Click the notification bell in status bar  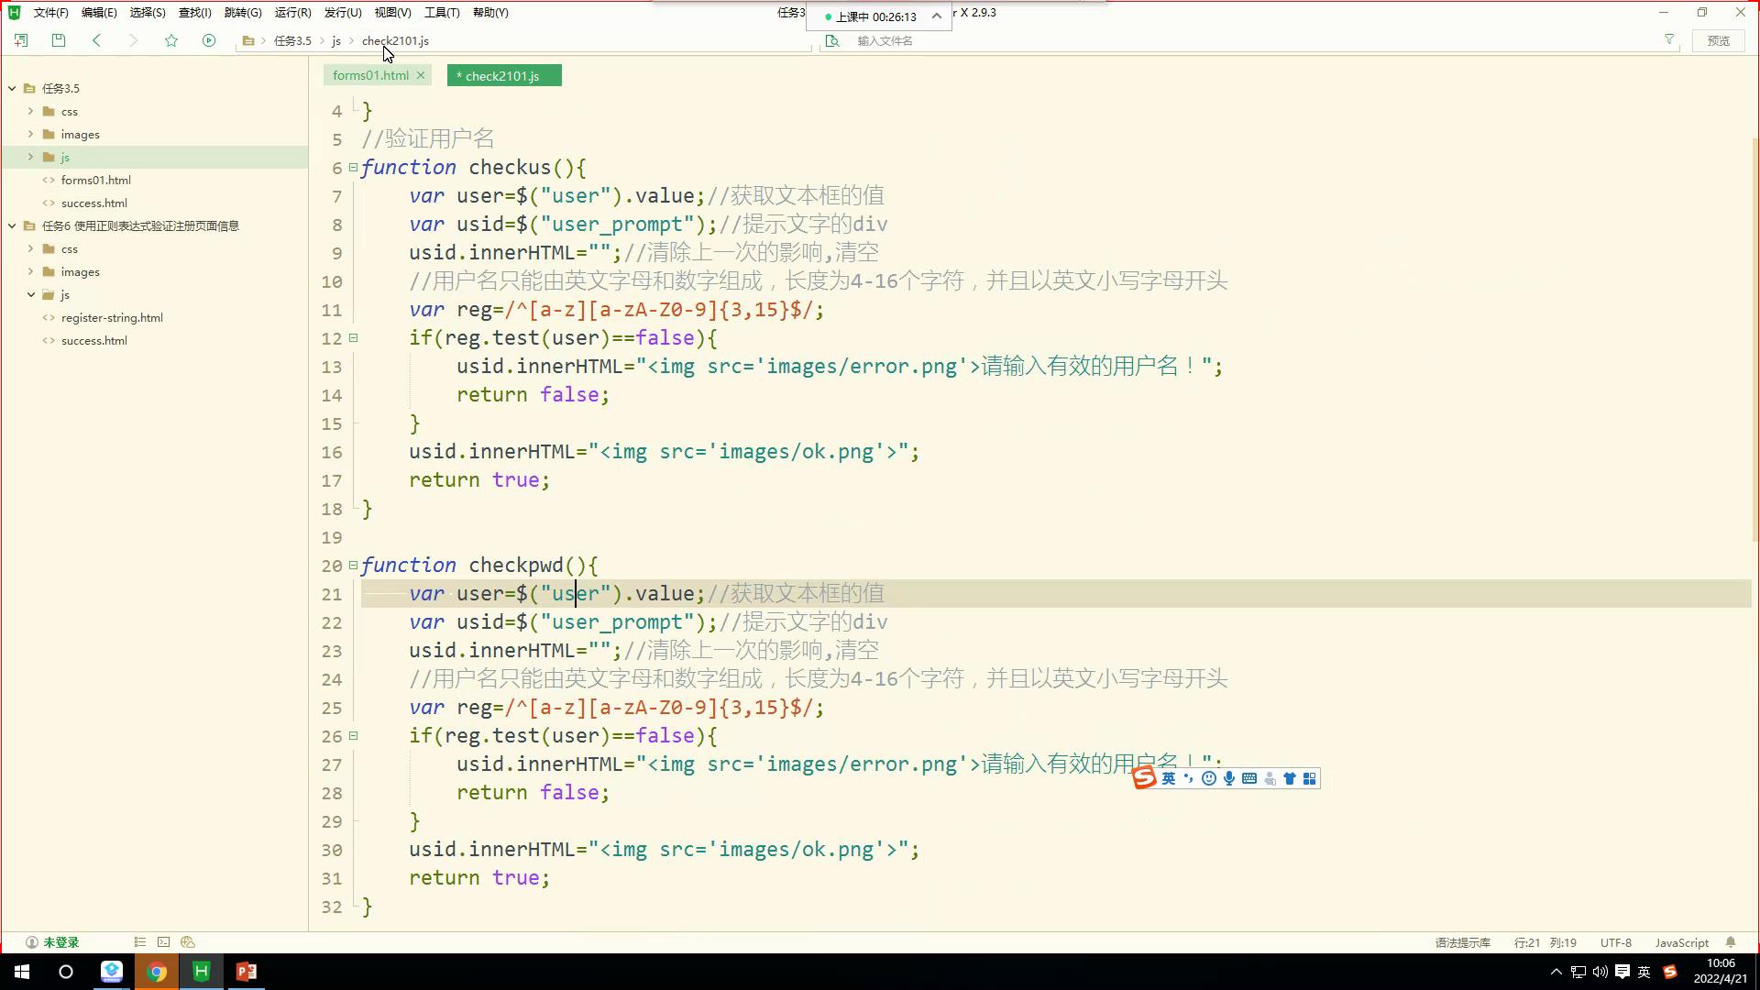(x=1731, y=942)
